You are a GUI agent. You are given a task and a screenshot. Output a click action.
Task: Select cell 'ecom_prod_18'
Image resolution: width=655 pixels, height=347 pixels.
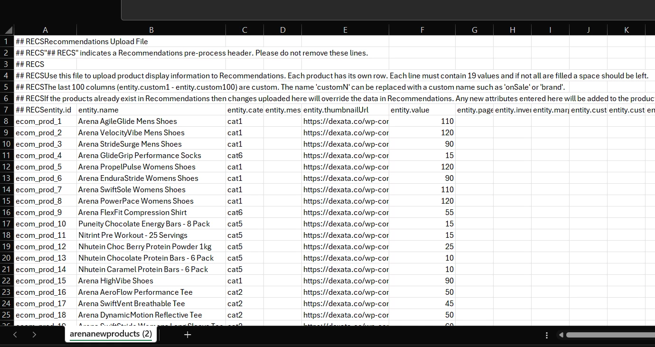45,315
